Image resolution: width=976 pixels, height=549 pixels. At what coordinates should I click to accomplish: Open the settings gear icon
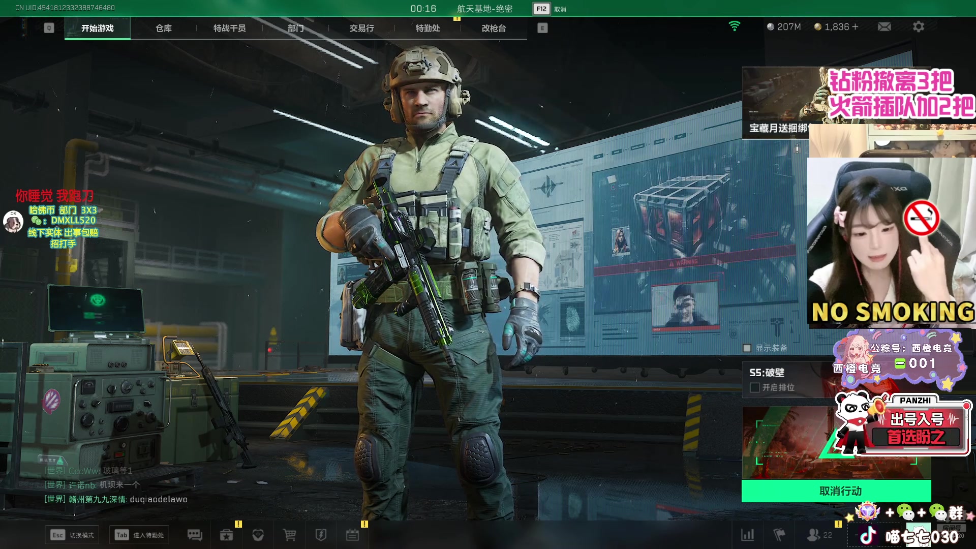coord(918,26)
